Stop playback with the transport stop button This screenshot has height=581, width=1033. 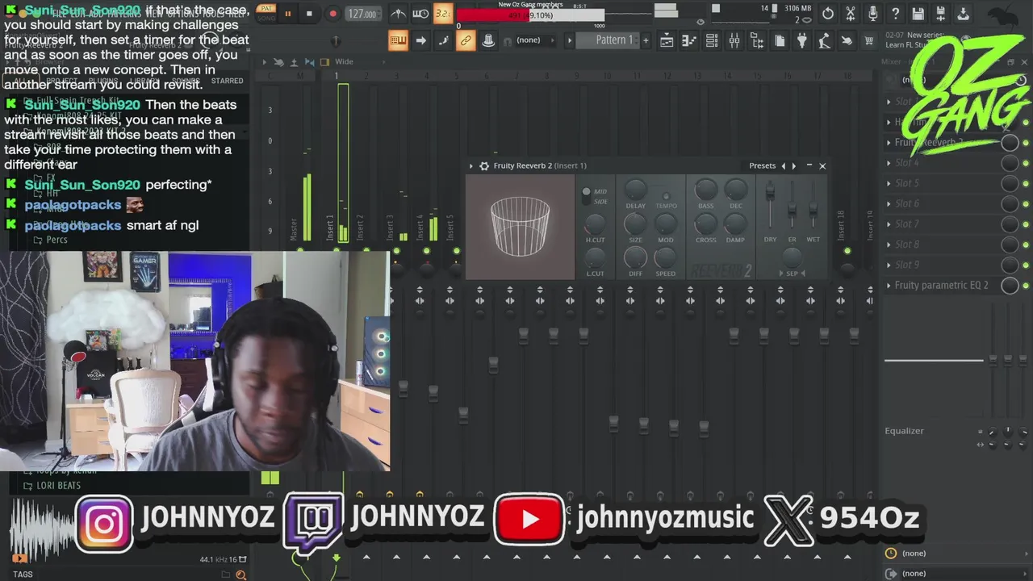(309, 14)
